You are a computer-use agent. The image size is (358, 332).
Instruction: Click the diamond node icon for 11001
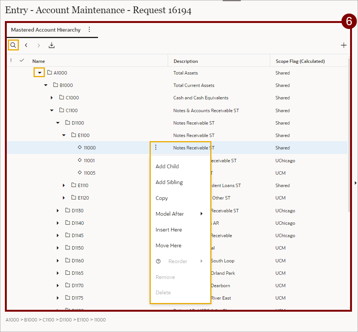80,160
